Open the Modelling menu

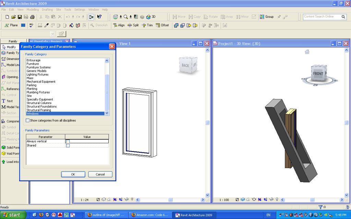point(33,10)
